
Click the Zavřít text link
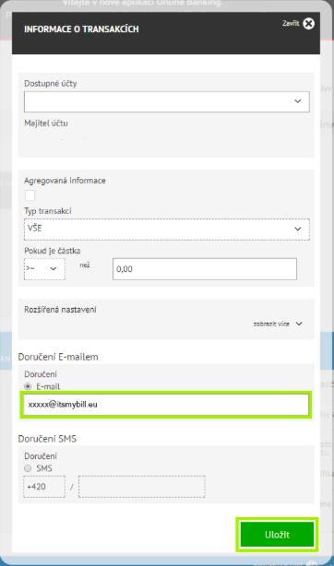click(291, 23)
